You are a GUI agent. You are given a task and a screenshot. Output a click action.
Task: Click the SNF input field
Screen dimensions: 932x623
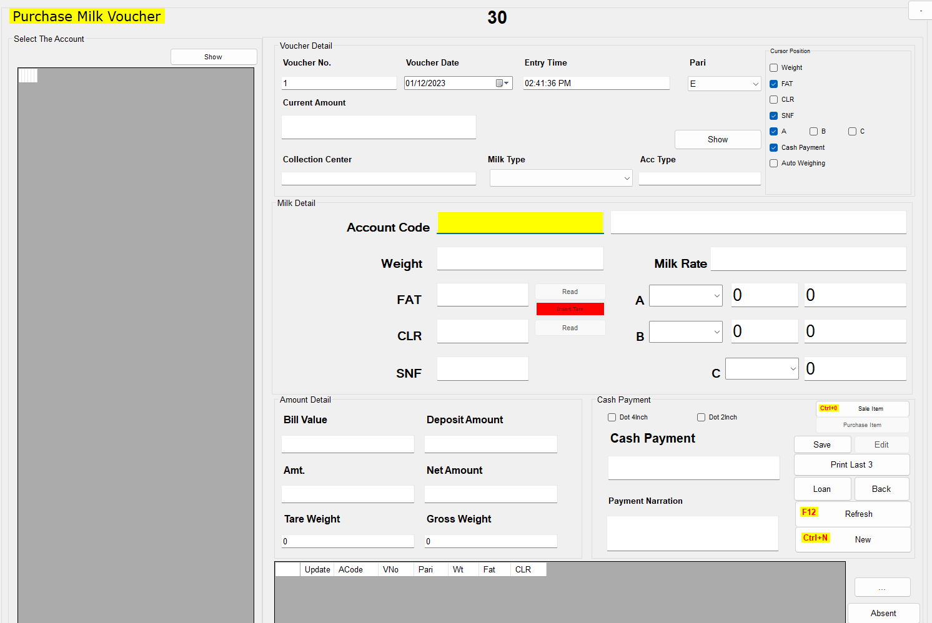pyautogui.click(x=483, y=368)
